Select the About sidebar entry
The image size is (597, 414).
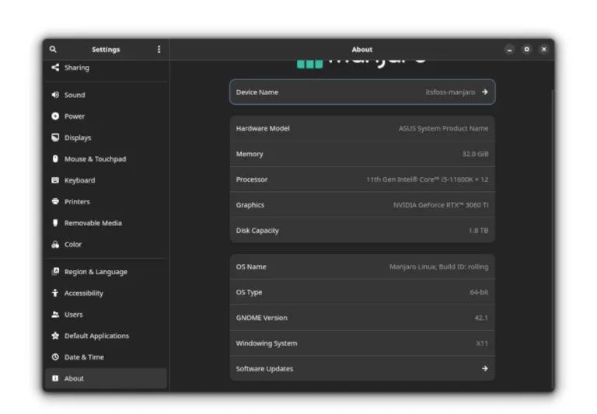coord(106,378)
